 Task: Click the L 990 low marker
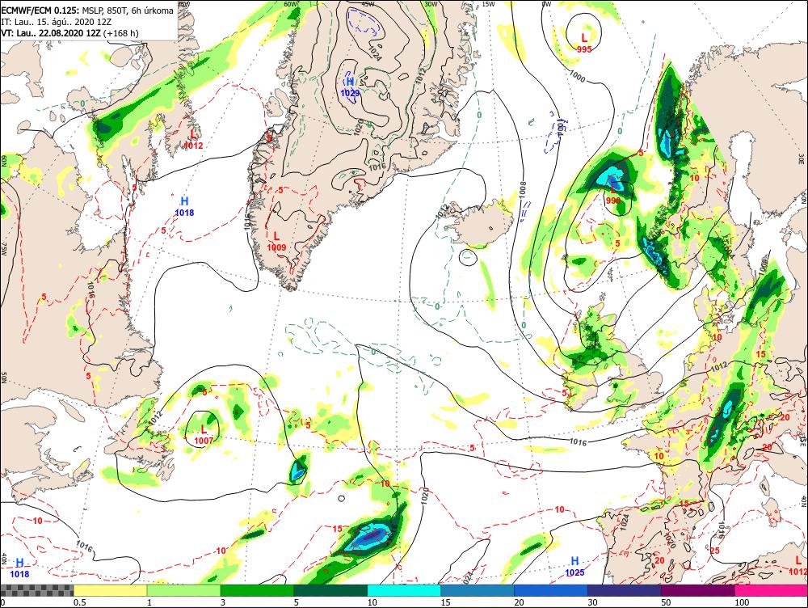[x=613, y=194]
